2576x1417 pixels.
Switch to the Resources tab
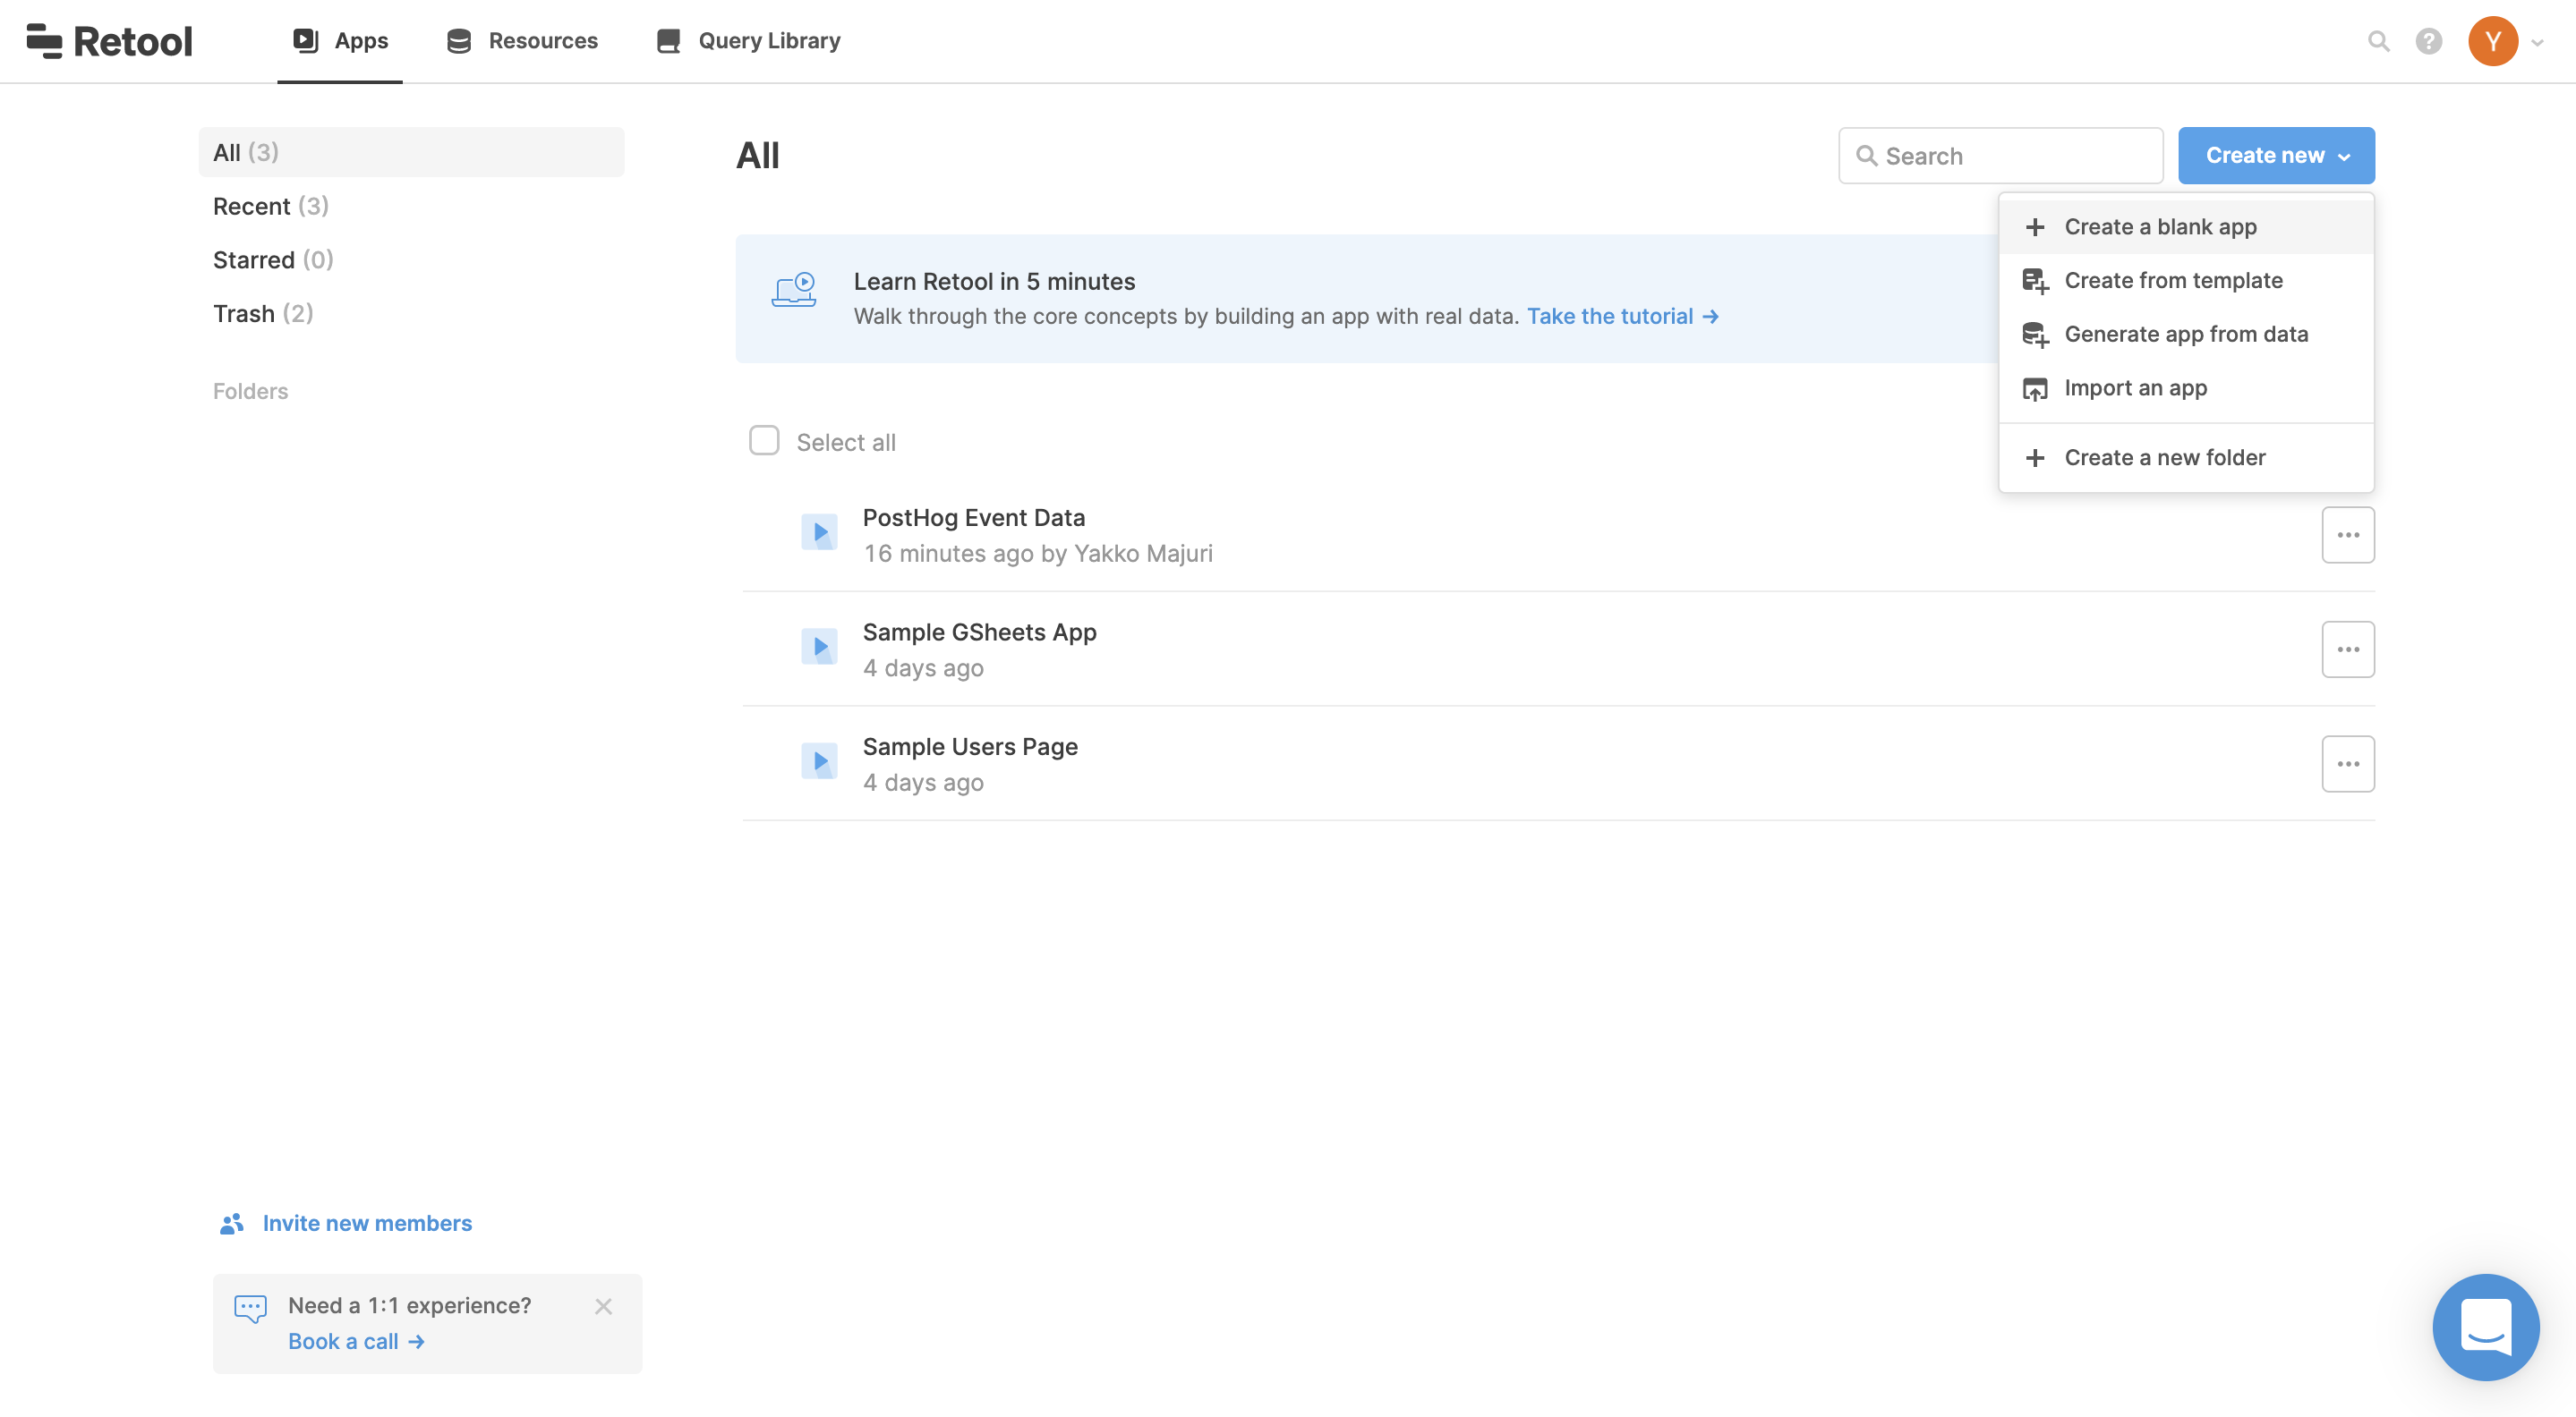pos(522,41)
